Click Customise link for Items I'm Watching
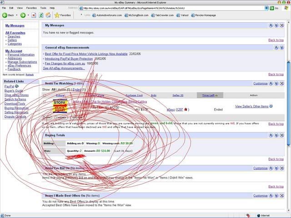Image resolution: width=291 pixels, height=218 pixels. pos(261,84)
